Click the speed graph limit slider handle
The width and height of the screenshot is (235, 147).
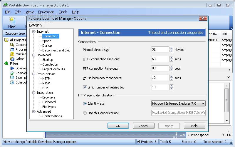tap(177, 135)
